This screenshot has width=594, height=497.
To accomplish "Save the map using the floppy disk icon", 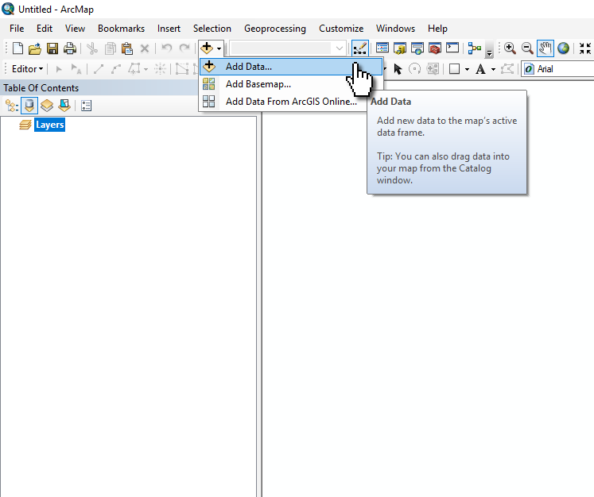I will click(x=52, y=48).
